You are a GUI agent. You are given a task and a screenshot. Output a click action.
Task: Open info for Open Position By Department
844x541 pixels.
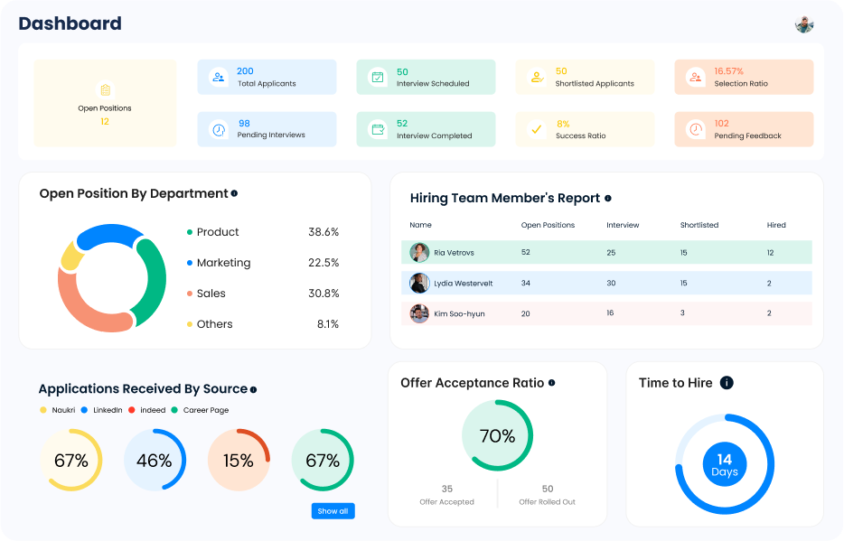coord(234,193)
